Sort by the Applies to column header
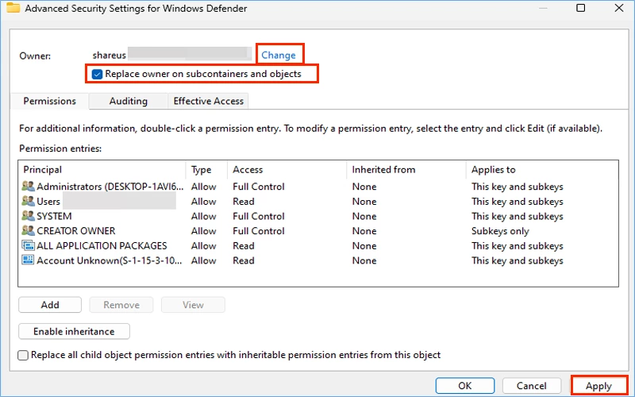The height and width of the screenshot is (397, 635). tap(542, 169)
